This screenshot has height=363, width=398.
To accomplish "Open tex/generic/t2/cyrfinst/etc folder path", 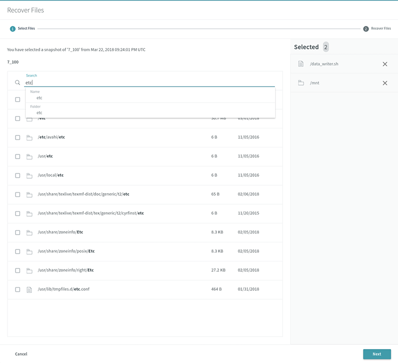I will [x=91, y=213].
